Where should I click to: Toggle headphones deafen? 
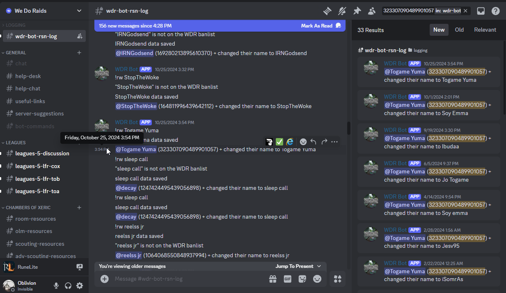tap(68, 286)
